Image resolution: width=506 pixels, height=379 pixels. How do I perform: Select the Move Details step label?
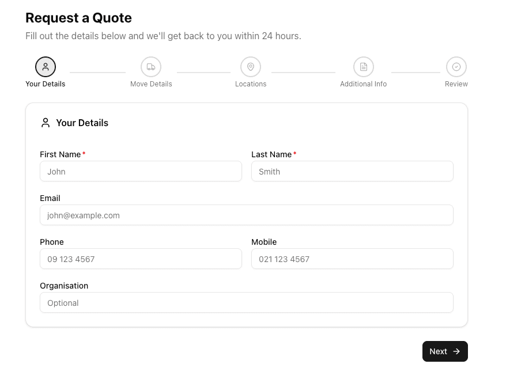tap(151, 84)
